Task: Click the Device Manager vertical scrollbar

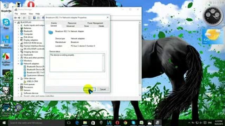Action: [x=140, y=59]
